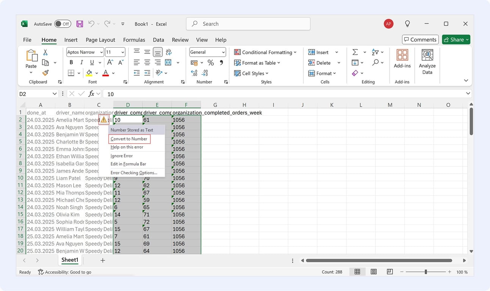
Task: Expand the formula bar chevron
Action: point(468,93)
